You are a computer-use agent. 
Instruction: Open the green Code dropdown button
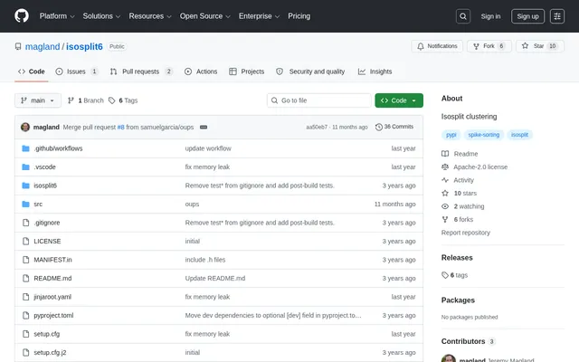coord(399,100)
